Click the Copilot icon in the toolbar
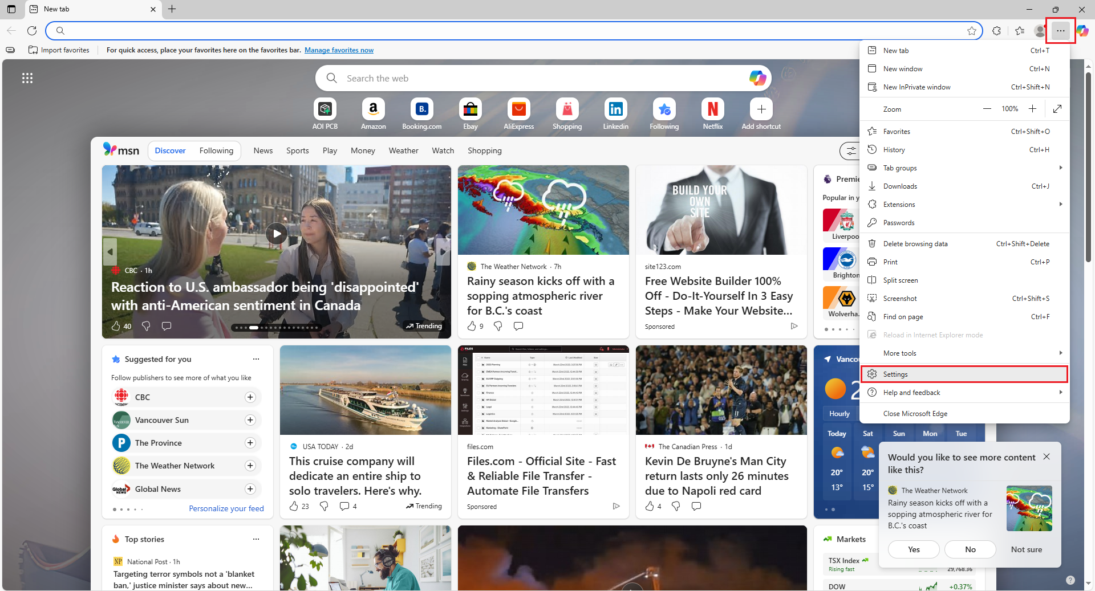 click(1082, 31)
